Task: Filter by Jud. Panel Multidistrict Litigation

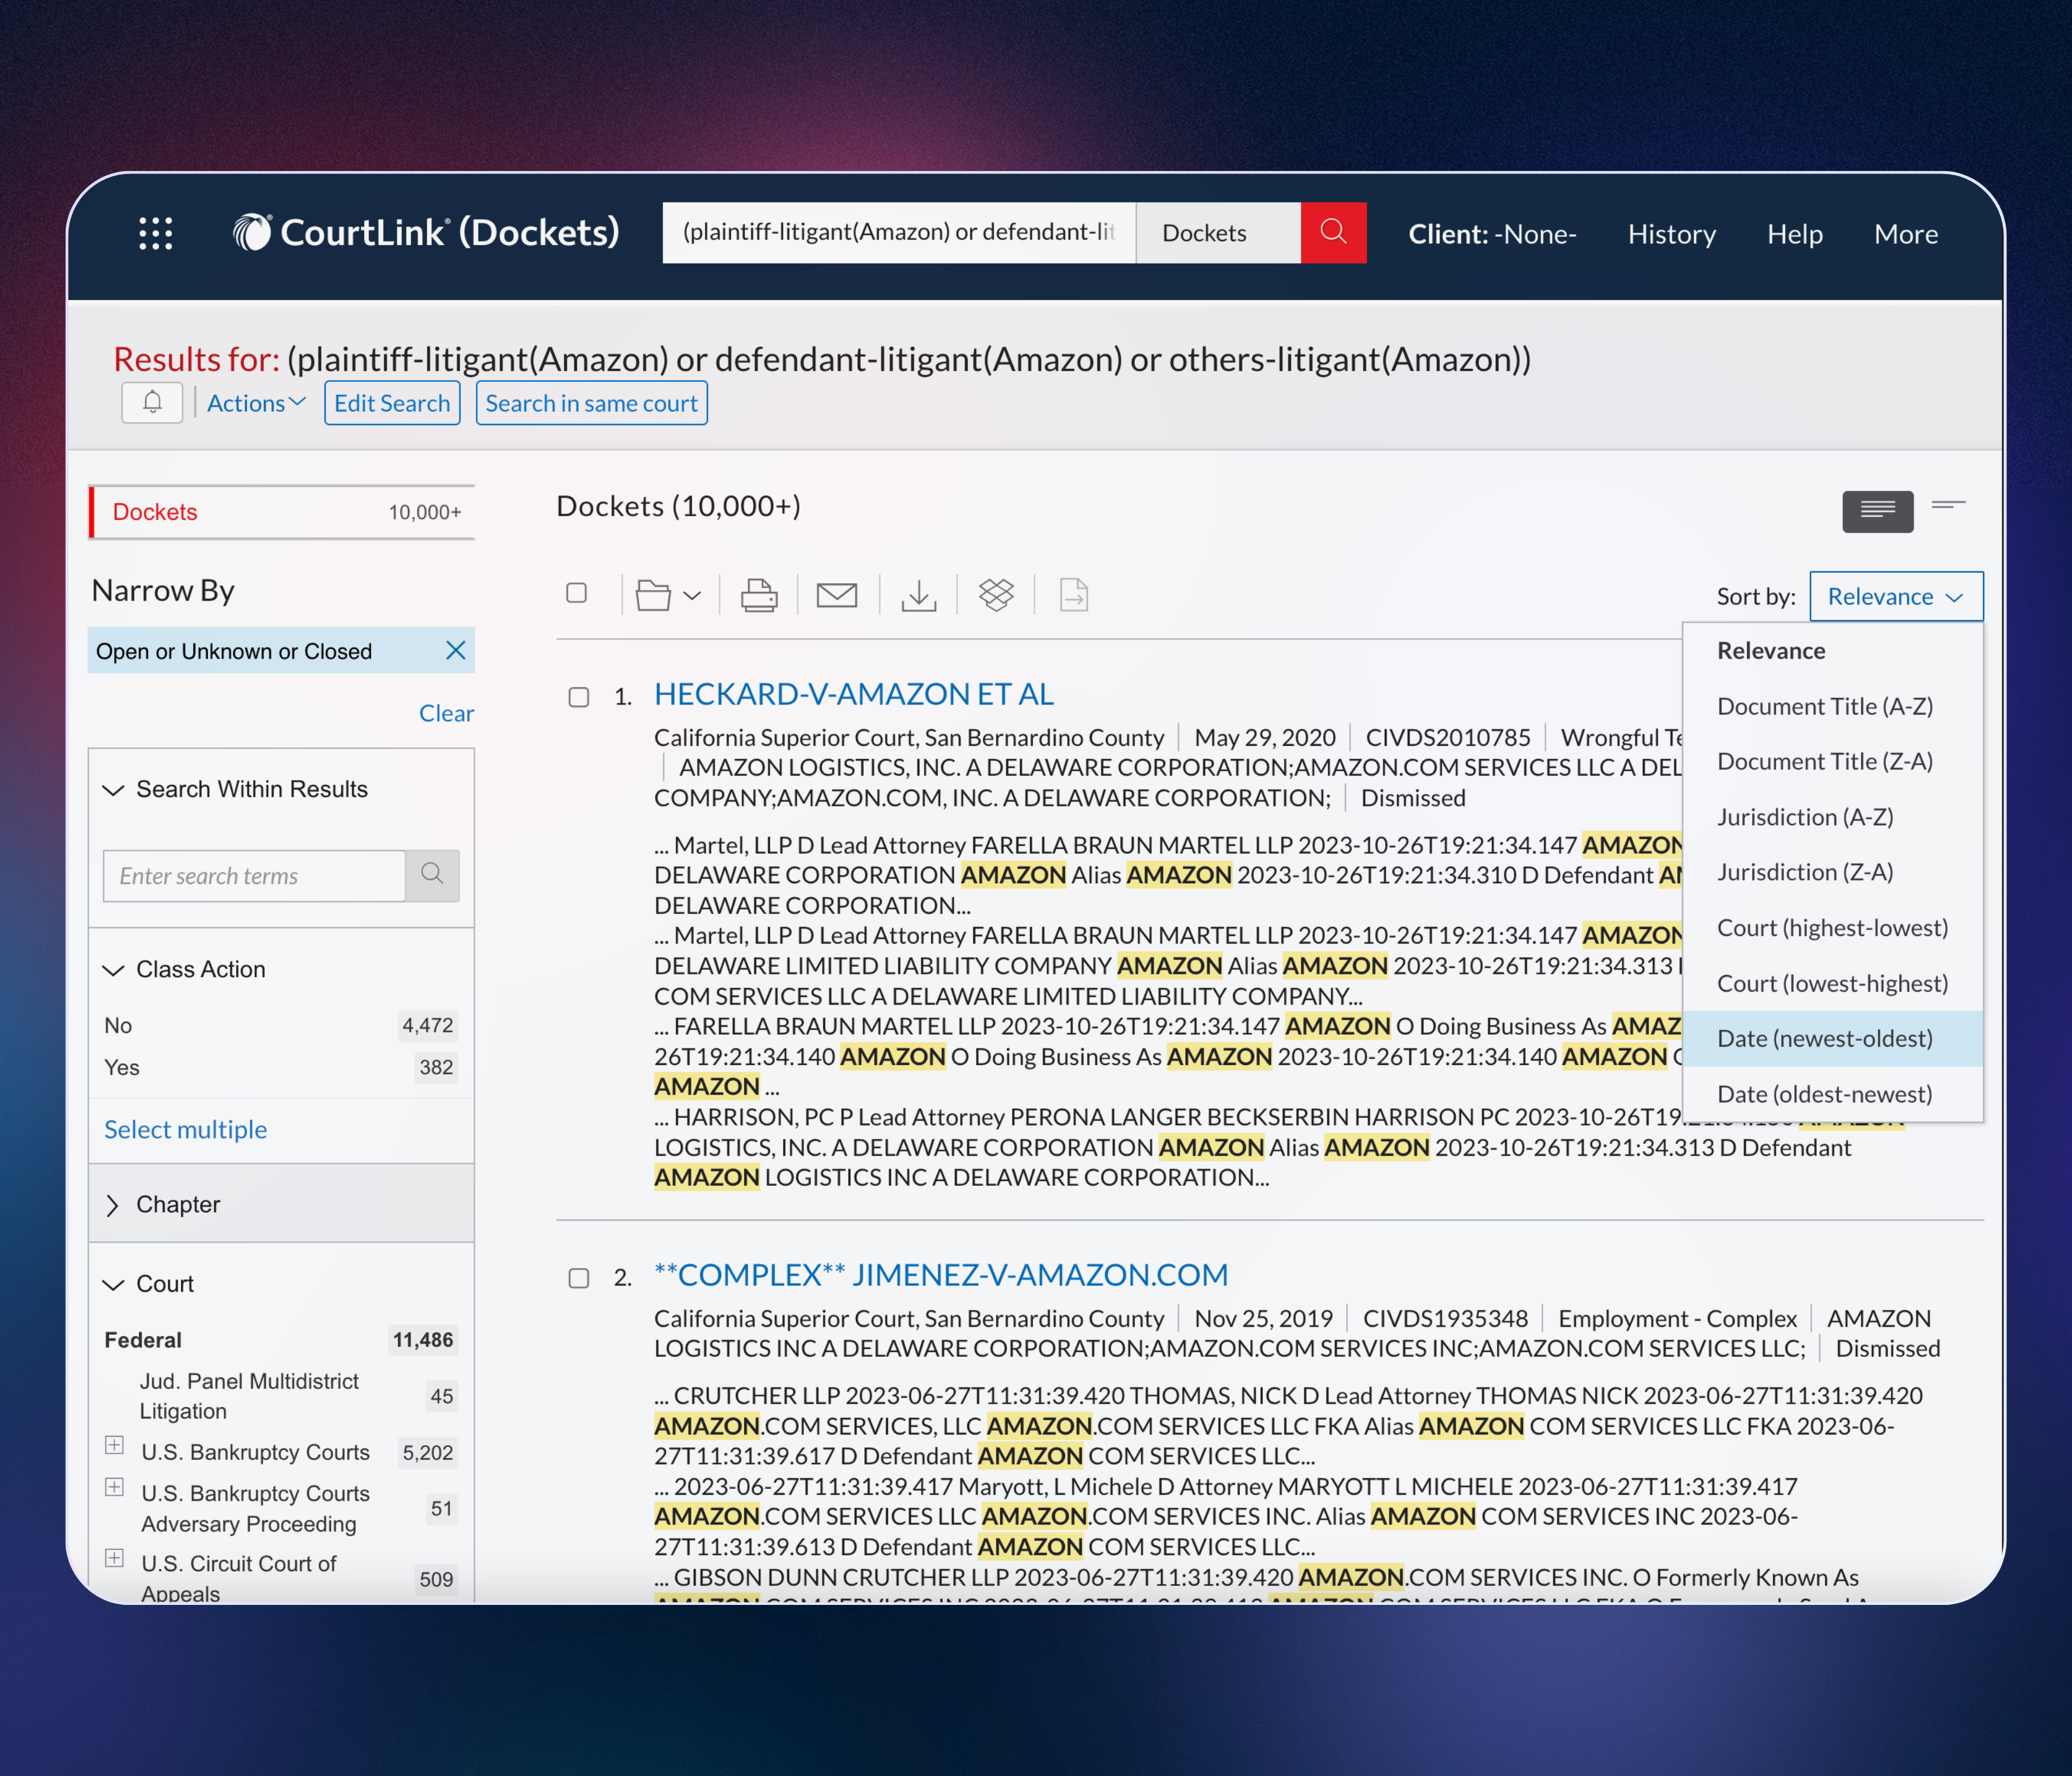Action: click(x=249, y=1396)
